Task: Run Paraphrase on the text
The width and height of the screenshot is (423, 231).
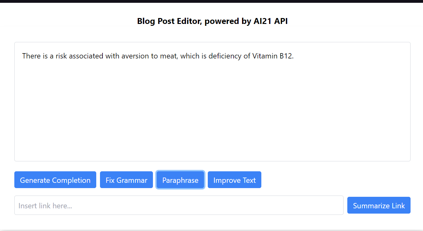Action: pos(180,180)
